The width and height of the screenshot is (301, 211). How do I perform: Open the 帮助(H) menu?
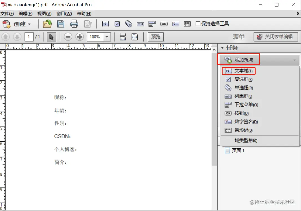(84, 14)
